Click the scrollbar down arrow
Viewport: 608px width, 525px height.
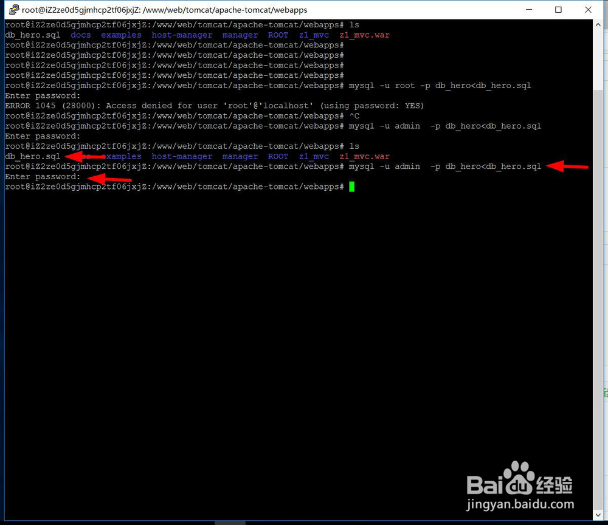tap(598, 515)
